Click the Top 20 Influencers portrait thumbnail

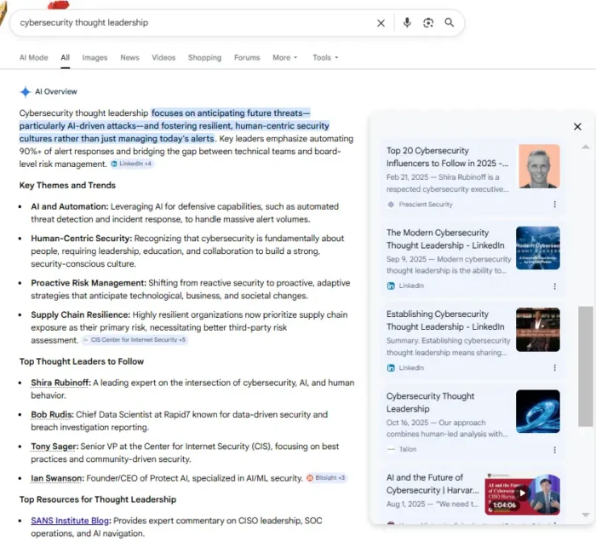point(539,166)
